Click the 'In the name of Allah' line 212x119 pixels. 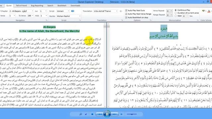pyautogui.click(x=49, y=31)
